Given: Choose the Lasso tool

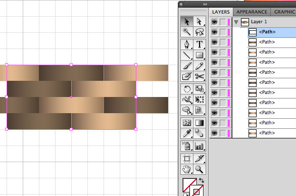Looking at the screenshot, I should 199,32.
